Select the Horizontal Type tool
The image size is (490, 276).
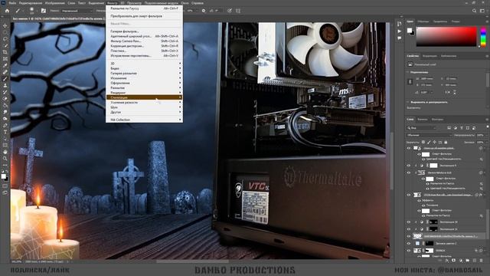(x=5, y=132)
